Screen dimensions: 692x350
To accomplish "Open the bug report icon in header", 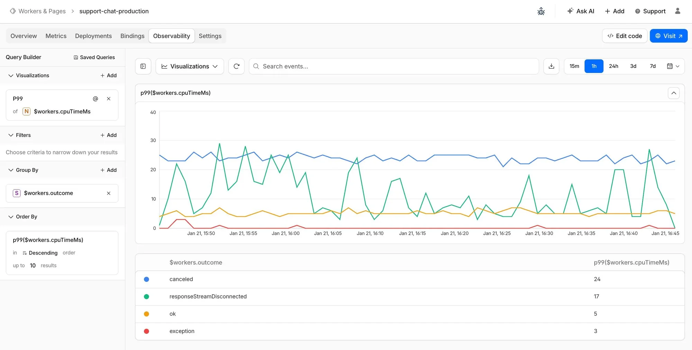I will tap(541, 11).
